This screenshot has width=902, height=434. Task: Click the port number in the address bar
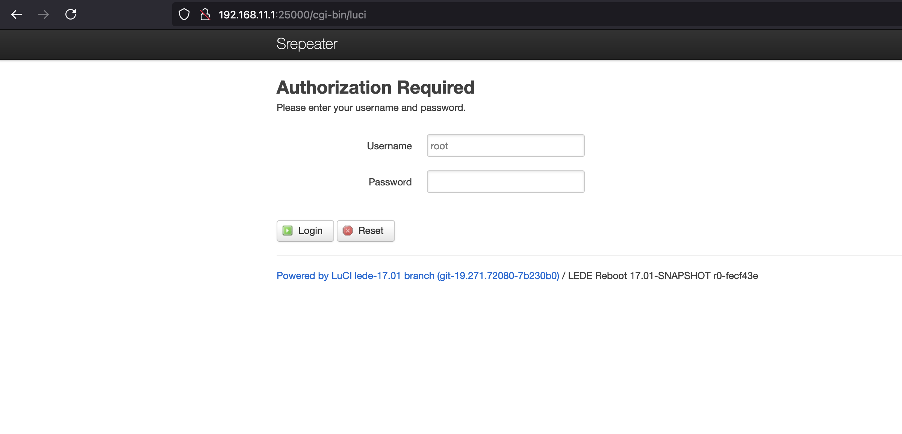click(294, 15)
